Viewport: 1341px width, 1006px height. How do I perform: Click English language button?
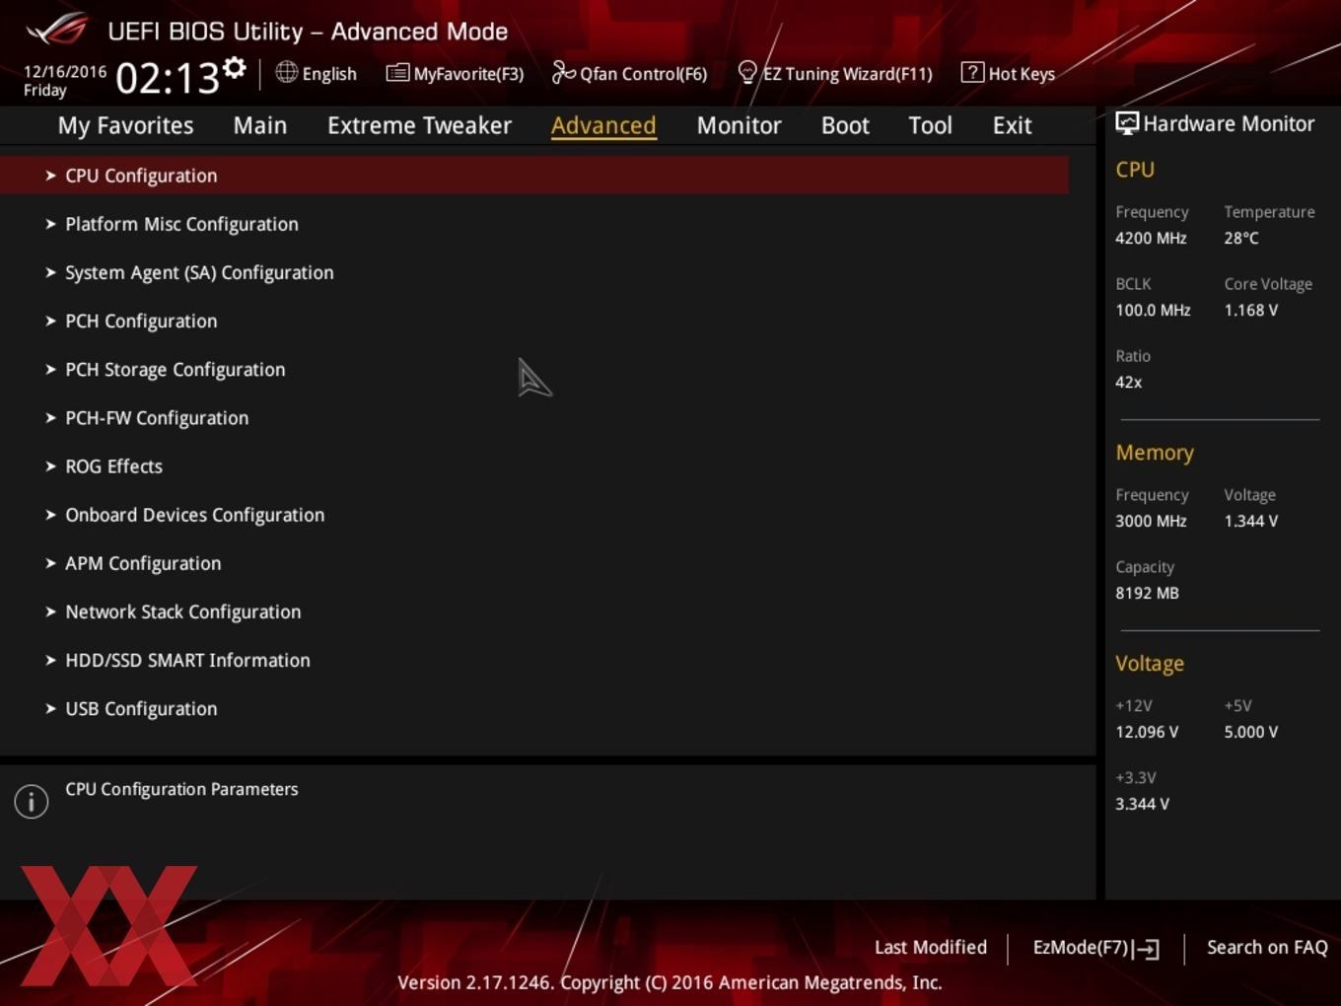(317, 73)
